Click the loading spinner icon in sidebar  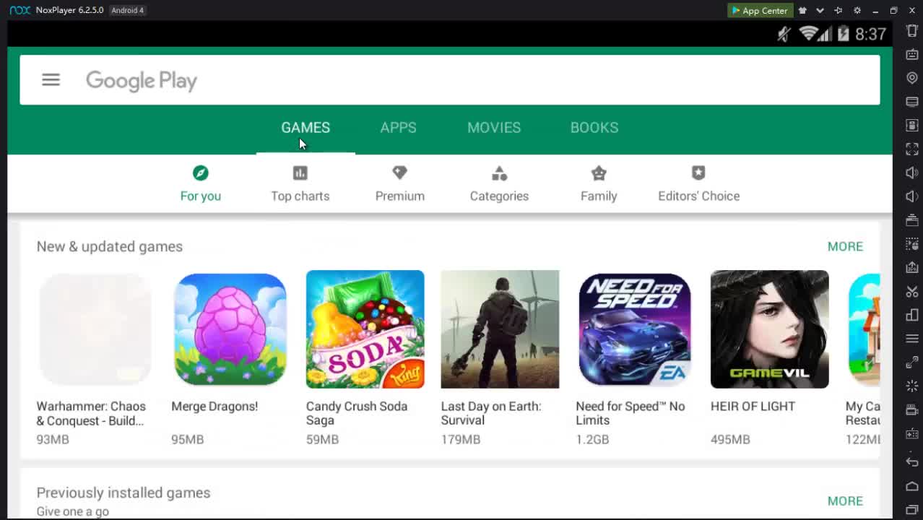pos(912,386)
